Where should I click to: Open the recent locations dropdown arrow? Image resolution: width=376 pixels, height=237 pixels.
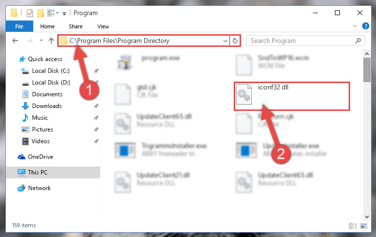(x=41, y=41)
